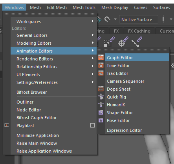
Task: Open the Outliner window
Action: tap(53, 102)
